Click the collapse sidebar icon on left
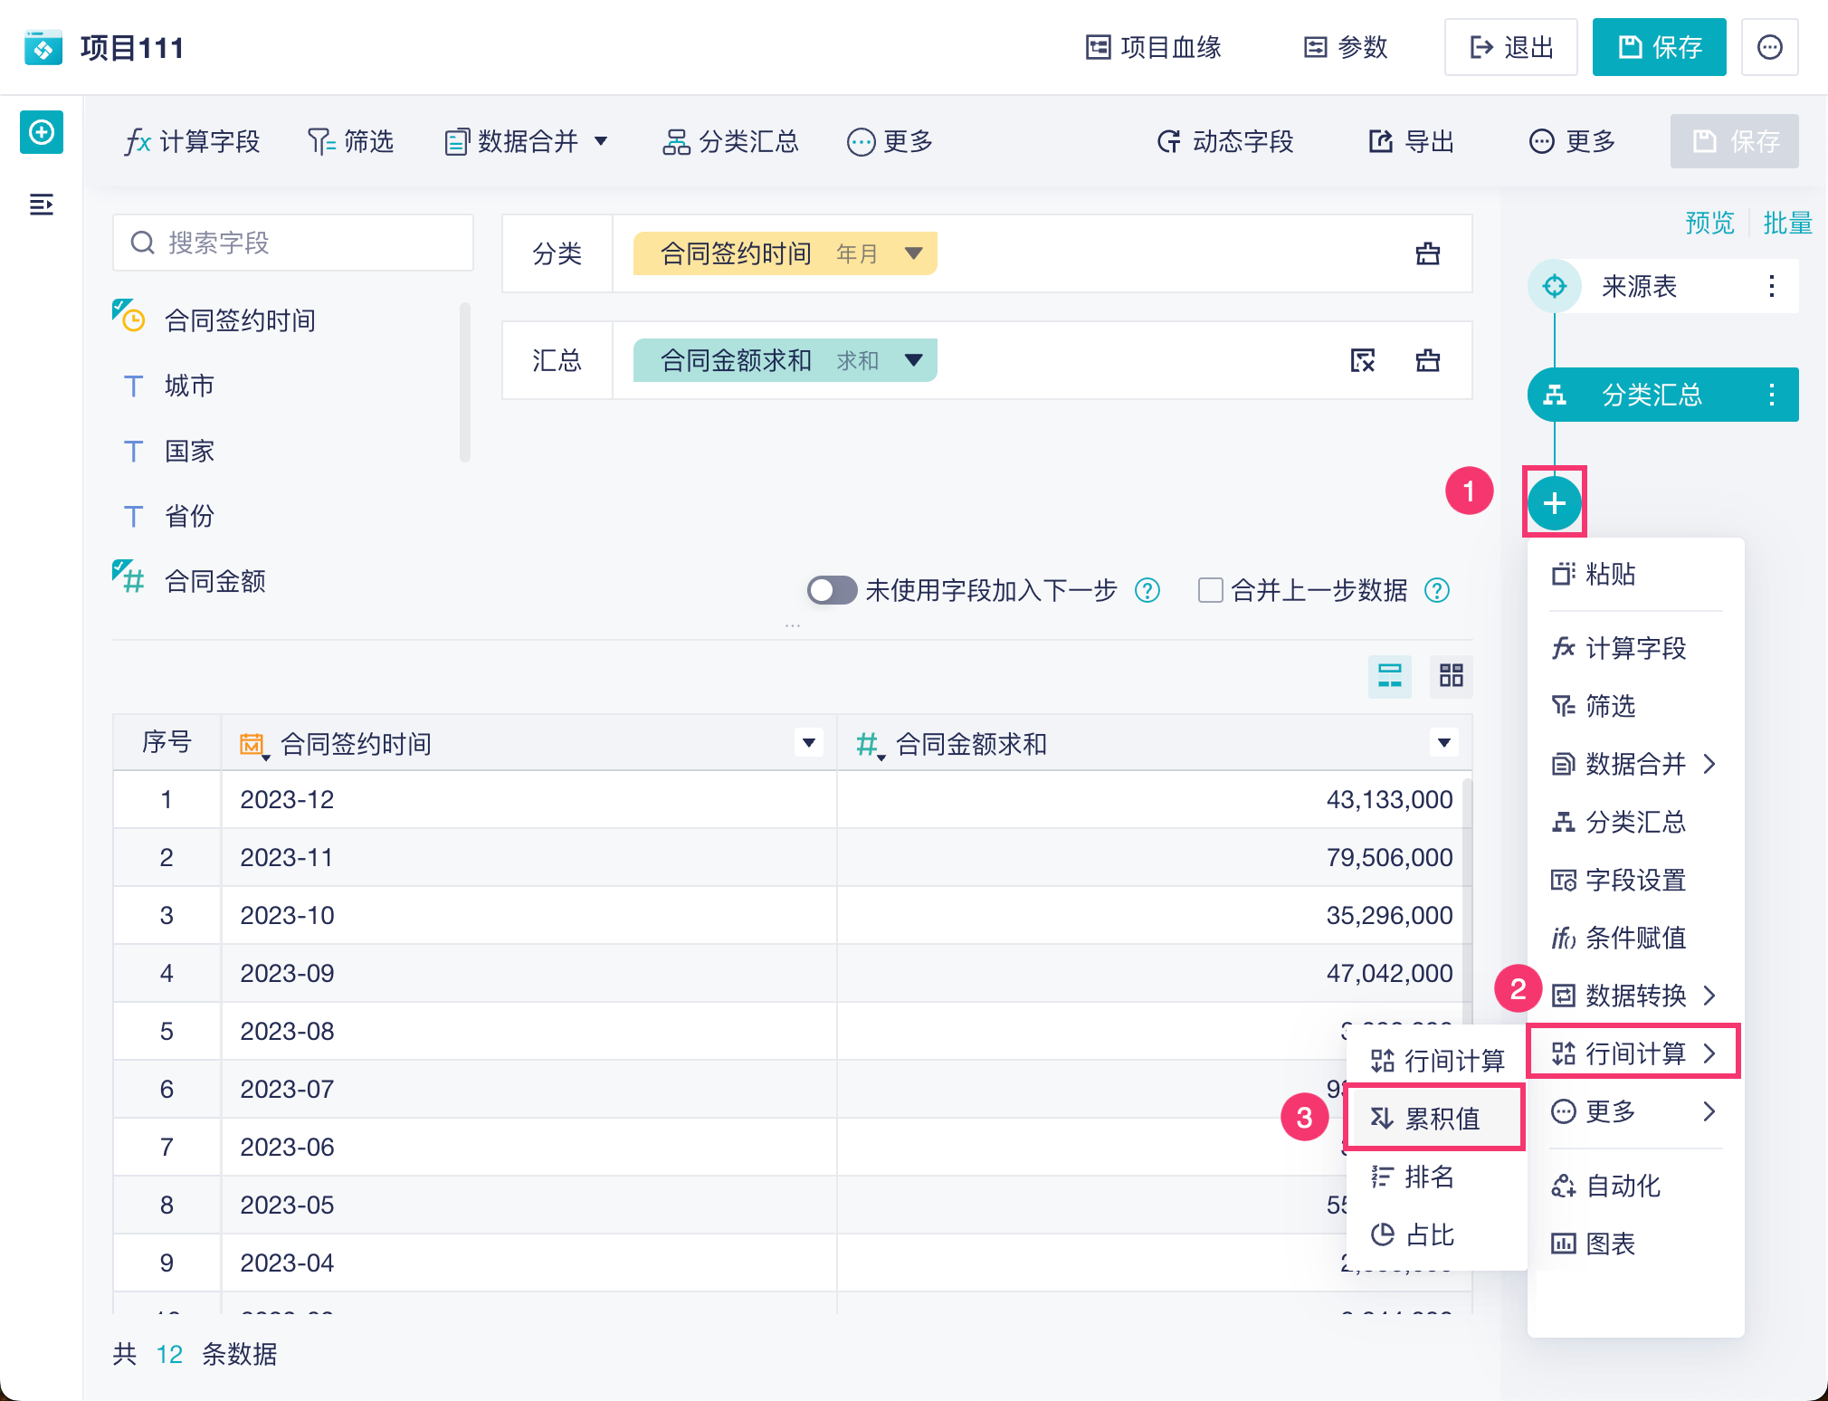 tap(42, 205)
